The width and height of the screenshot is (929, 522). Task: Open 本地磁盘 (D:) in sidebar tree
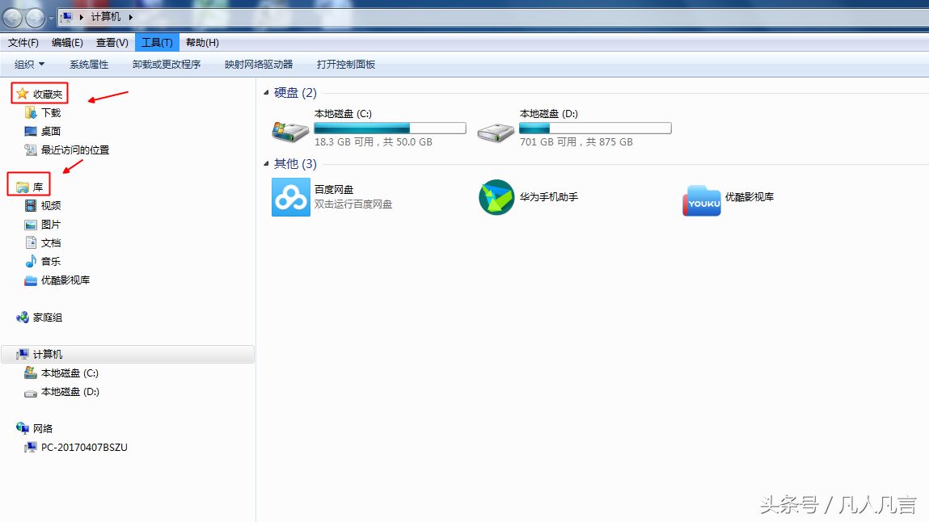(x=70, y=392)
